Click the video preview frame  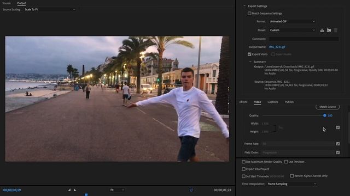point(117,99)
